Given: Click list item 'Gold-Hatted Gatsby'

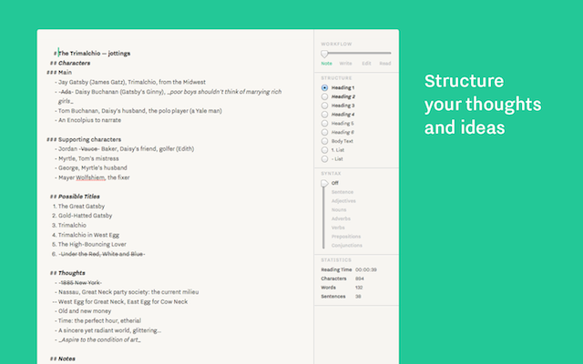Looking at the screenshot, I should tap(82, 216).
